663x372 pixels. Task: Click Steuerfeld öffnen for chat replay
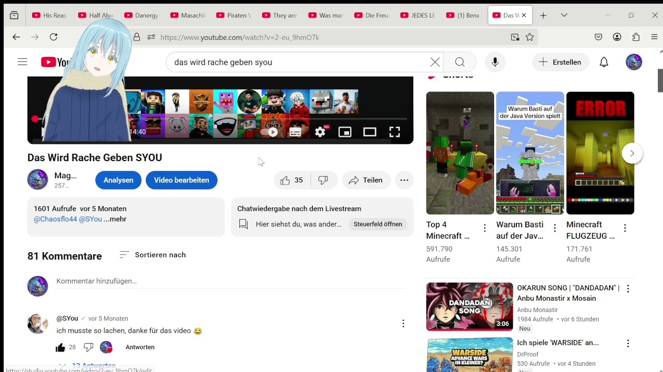pyautogui.click(x=378, y=224)
